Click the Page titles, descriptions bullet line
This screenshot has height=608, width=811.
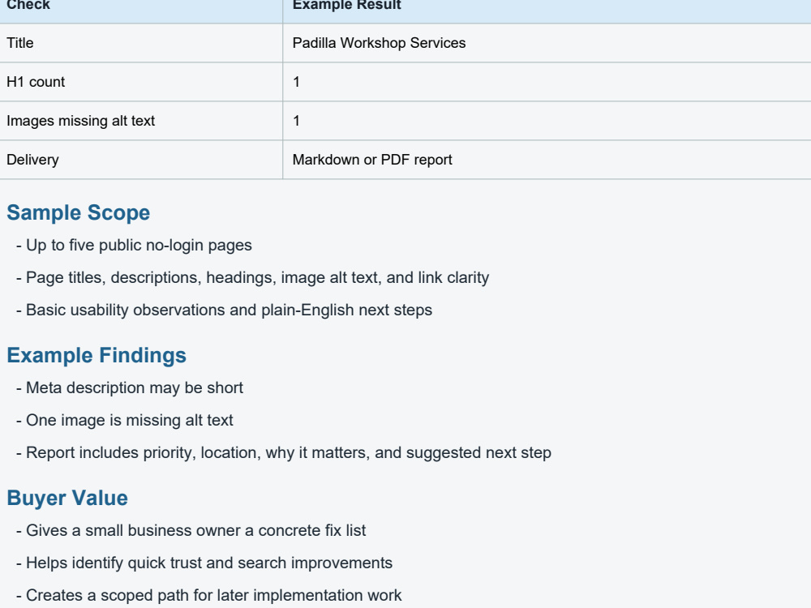coord(252,277)
